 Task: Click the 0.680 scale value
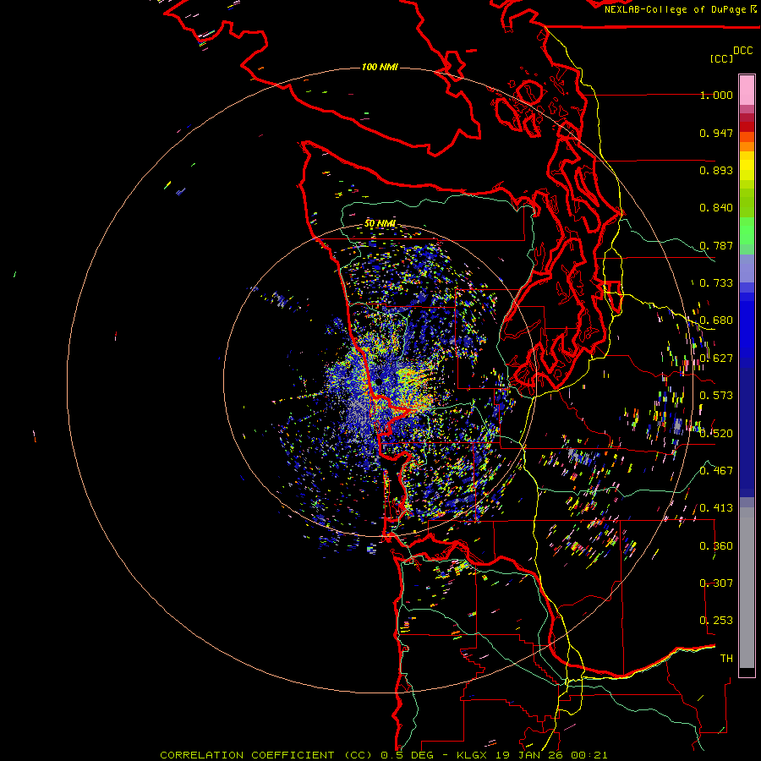(x=716, y=320)
